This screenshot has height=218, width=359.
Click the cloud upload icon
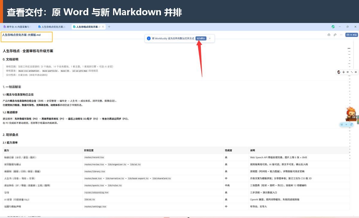click(x=329, y=35)
